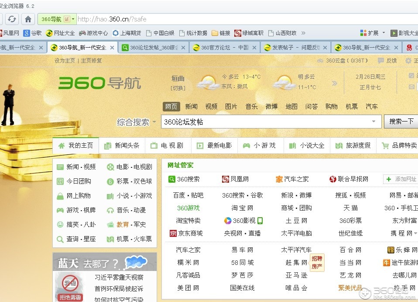Open the 网址大全 bookmark
Image resolution: width=418 pixels, height=302 pixels.
click(60, 33)
